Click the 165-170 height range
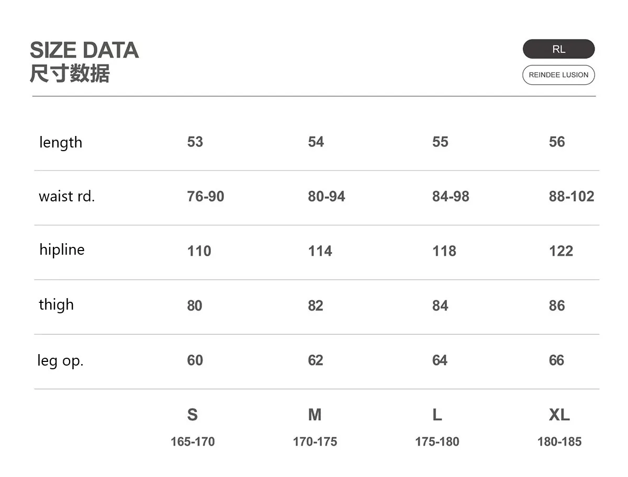Image resolution: width=628 pixels, height=477 pixels. 193,441
